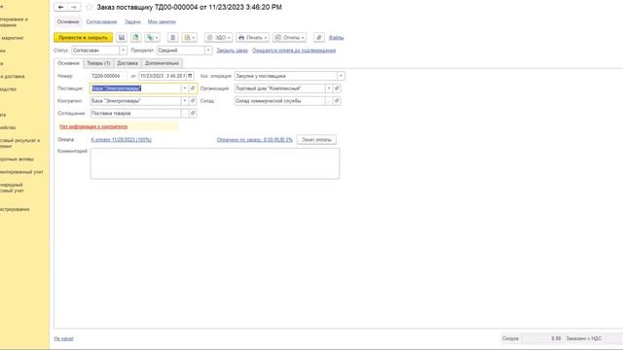623x350 pixels.
Task: Open the Контрагент record with its open icon
Action: coord(193,101)
